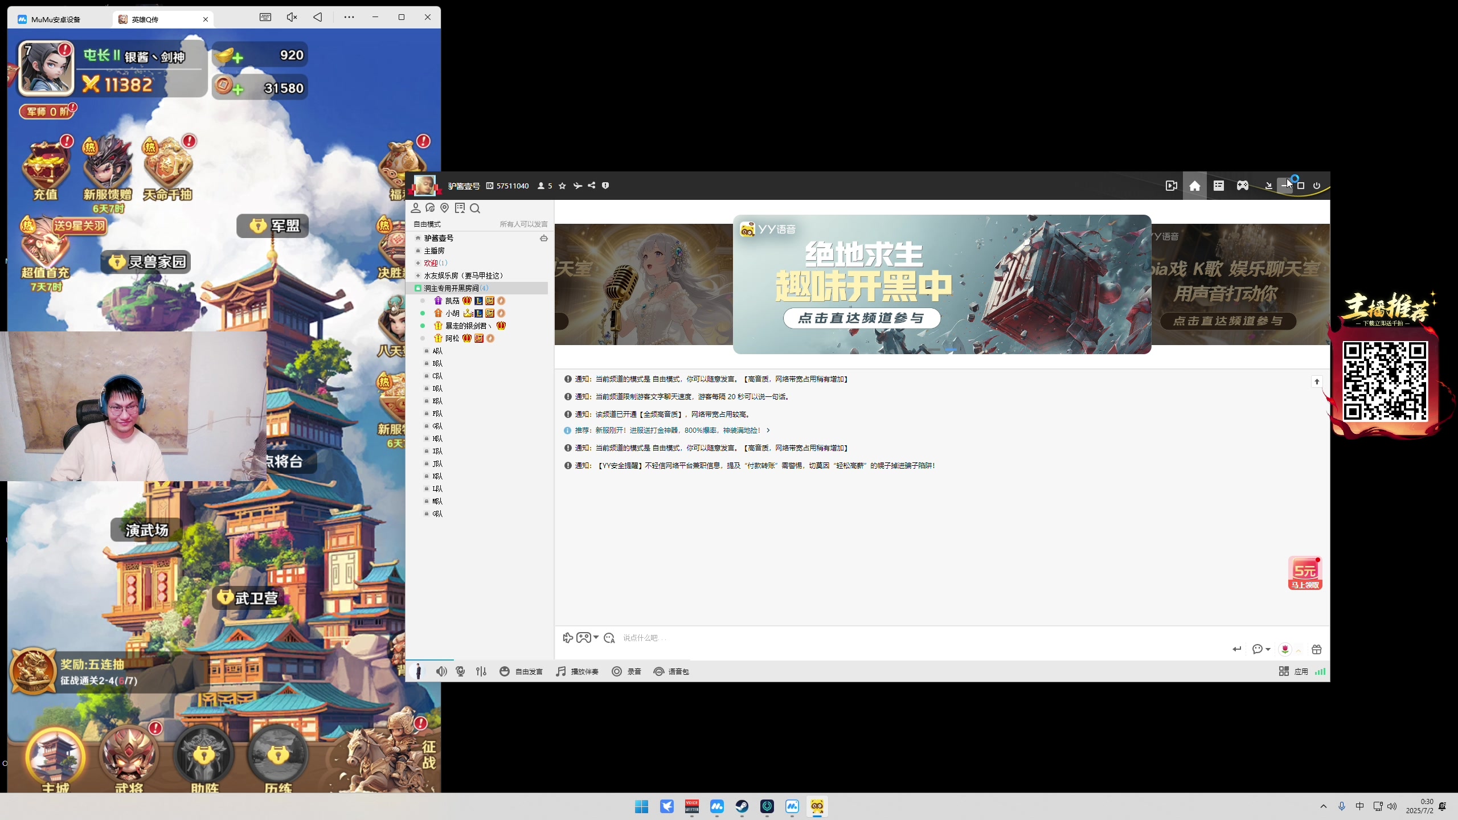Open 天命千抽 event in game
Image resolution: width=1458 pixels, height=820 pixels.
tap(167, 169)
